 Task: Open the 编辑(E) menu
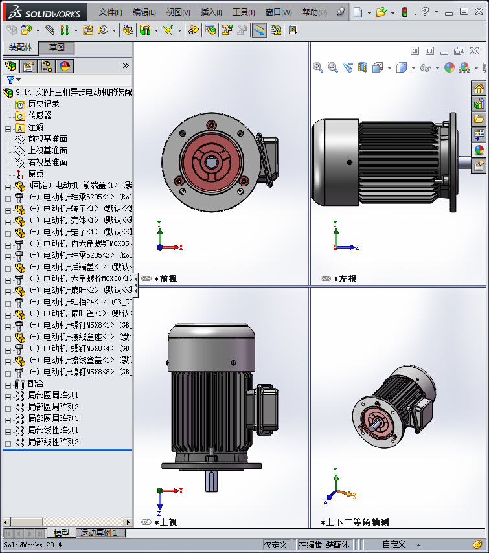(144, 12)
